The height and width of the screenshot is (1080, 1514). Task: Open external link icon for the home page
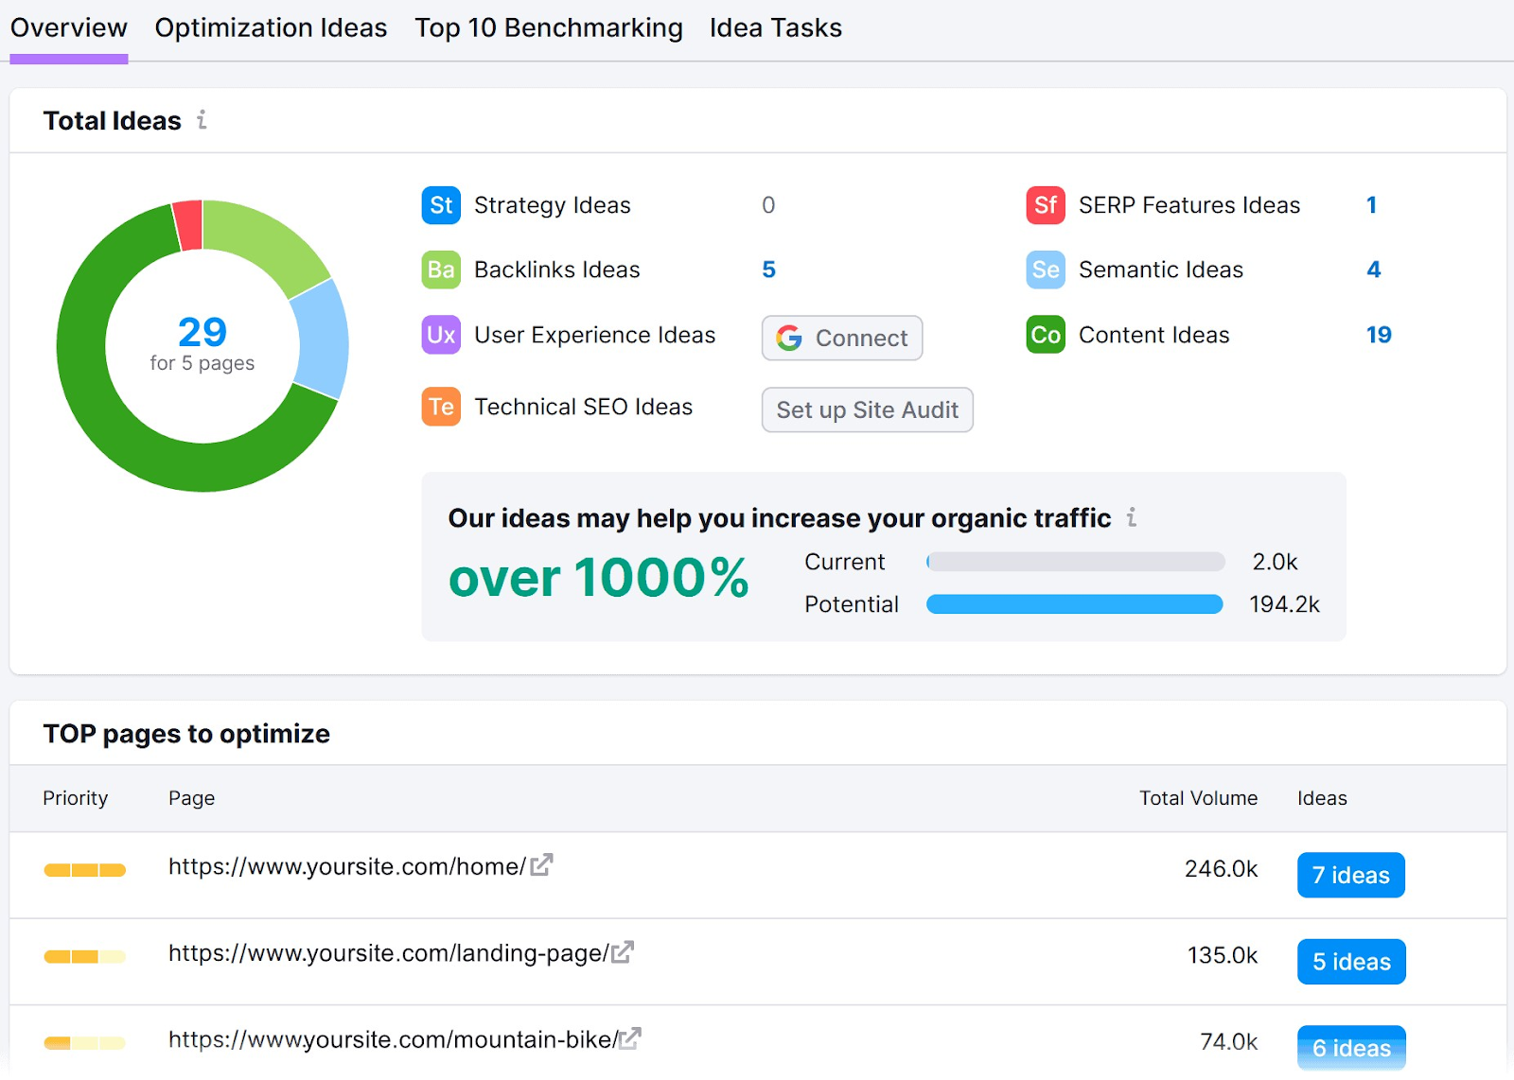[x=540, y=864]
